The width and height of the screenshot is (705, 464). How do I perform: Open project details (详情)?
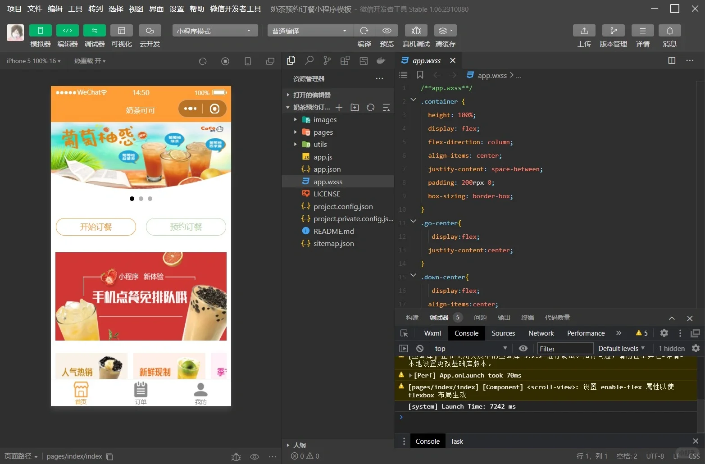click(643, 30)
